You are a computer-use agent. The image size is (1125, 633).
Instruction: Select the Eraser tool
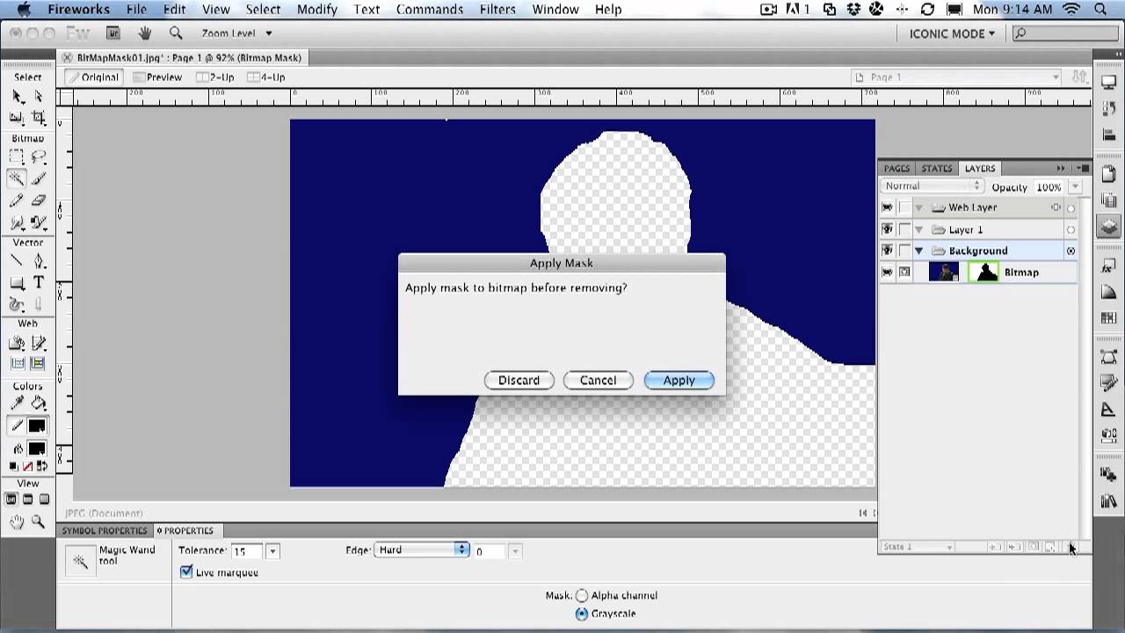39,200
